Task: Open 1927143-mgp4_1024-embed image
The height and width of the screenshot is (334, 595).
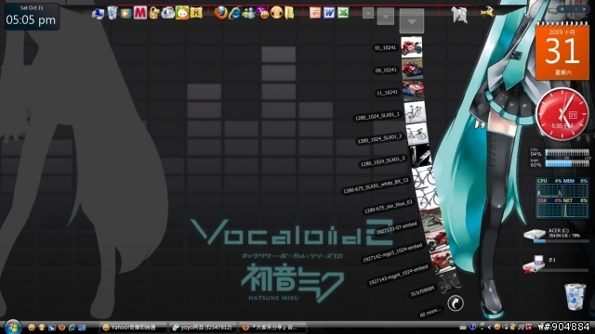Action: click(x=443, y=262)
